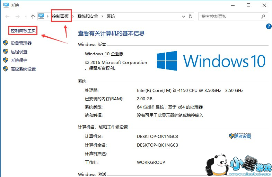The height and width of the screenshot is (177, 272).
Task: Select the RAM value 2.00 GB
Action: [145, 99]
